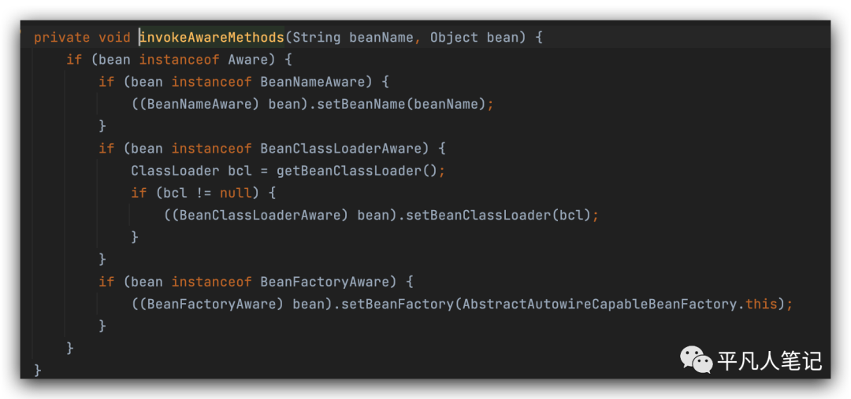Click the void return type keyword
The height and width of the screenshot is (399, 851).
click(x=114, y=37)
